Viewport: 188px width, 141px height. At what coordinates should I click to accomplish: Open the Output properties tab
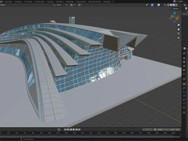click(184, 62)
